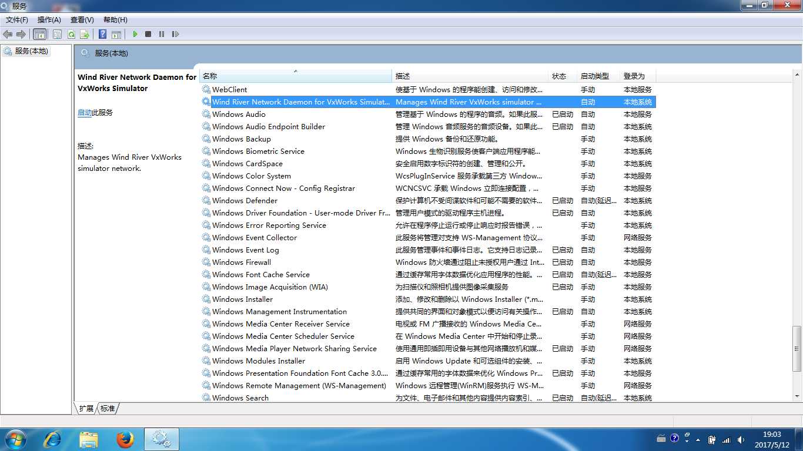Select Windows Image Acquisition (WIA) service
The height and width of the screenshot is (451, 803).
pyautogui.click(x=427, y=287)
